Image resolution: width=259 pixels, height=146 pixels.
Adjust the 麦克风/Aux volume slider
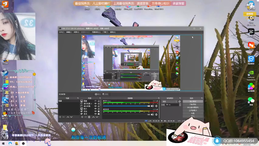126,106
